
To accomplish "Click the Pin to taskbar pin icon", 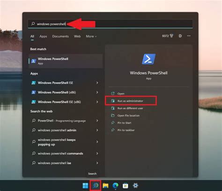I will pyautogui.click(x=113, y=130).
